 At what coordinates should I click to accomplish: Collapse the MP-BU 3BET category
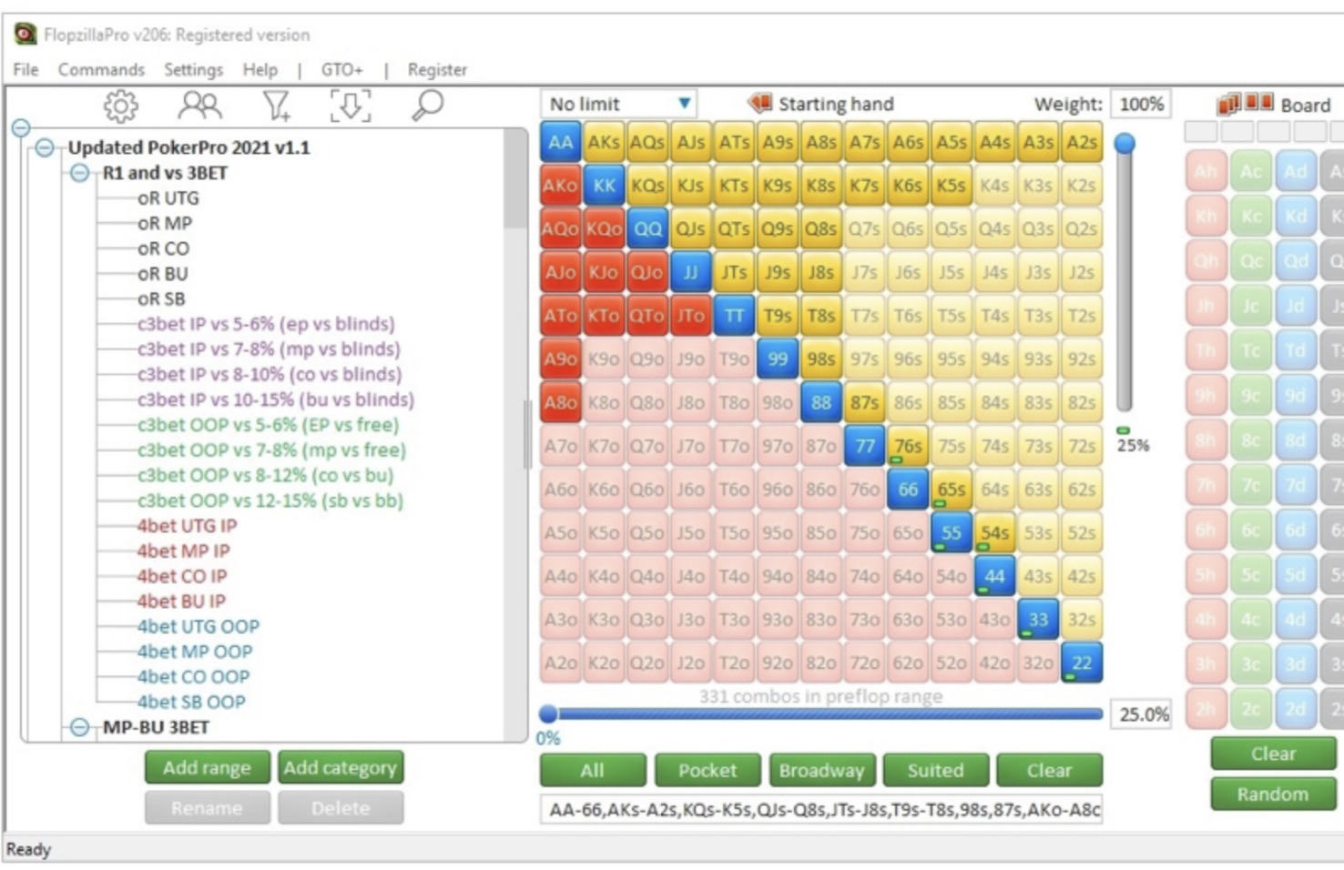pos(79,727)
